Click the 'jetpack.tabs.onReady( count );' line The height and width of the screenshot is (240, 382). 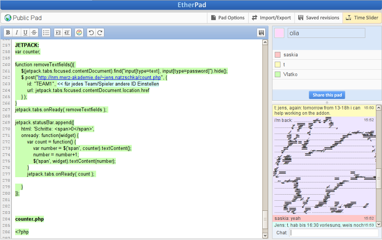(61, 174)
